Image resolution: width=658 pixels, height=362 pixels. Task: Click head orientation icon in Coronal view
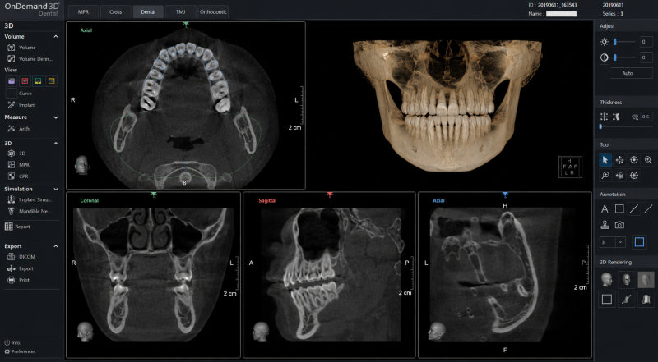click(86, 332)
